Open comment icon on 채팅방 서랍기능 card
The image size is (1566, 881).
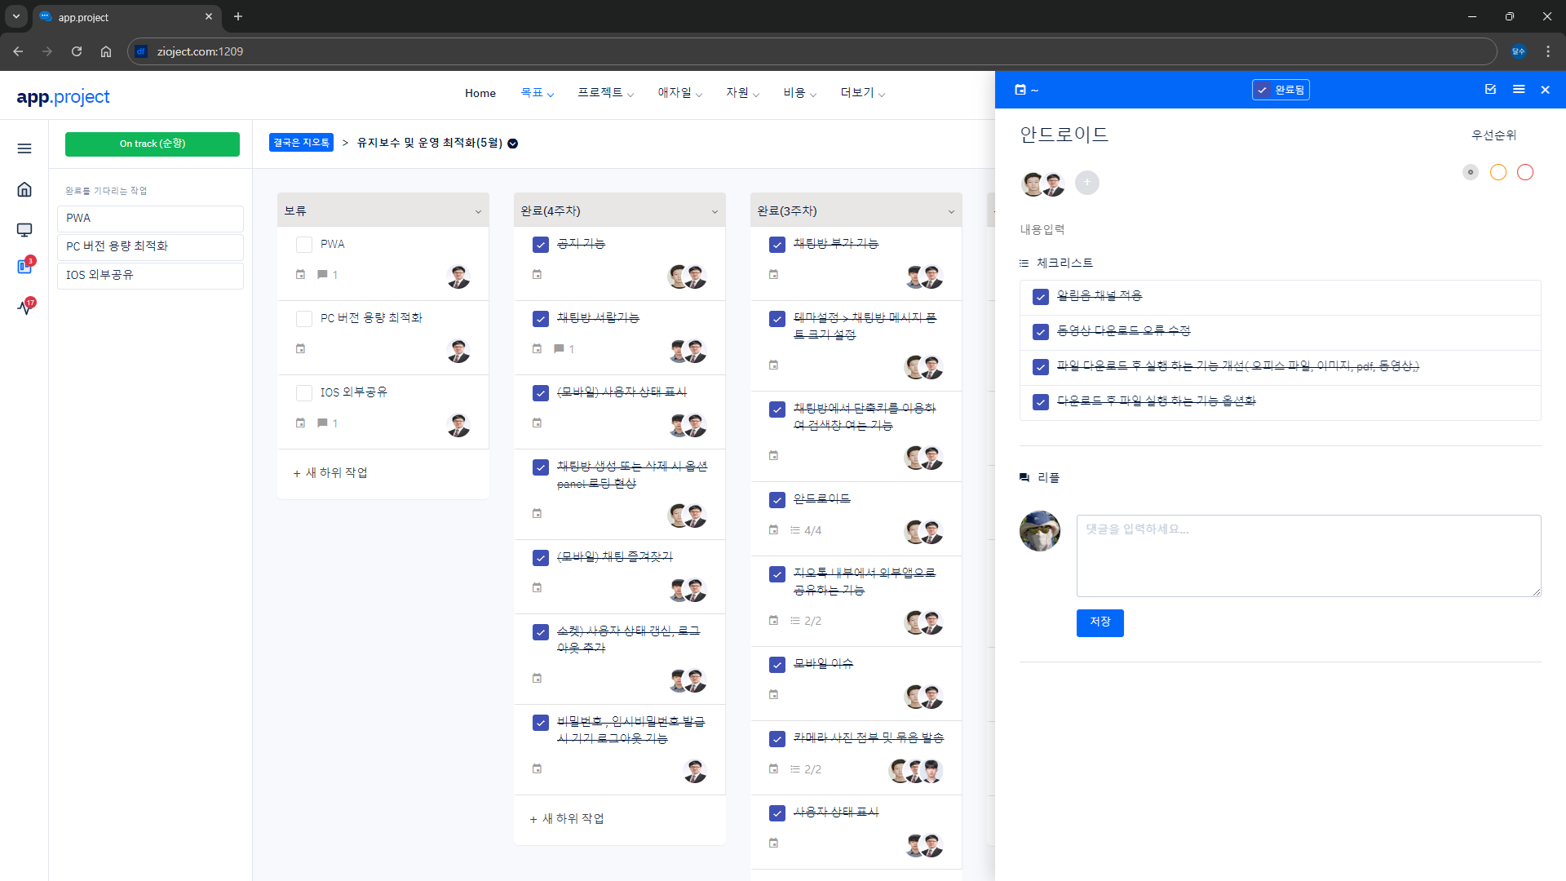coord(559,349)
